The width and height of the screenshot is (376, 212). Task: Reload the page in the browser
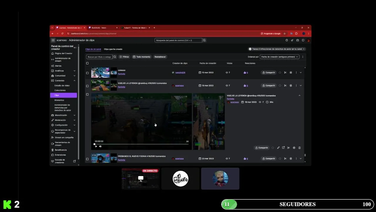pos(62,34)
